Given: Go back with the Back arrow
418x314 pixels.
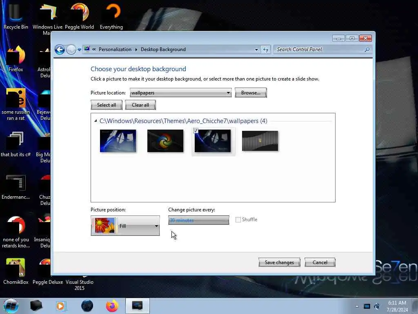Looking at the screenshot, I should click(x=60, y=49).
